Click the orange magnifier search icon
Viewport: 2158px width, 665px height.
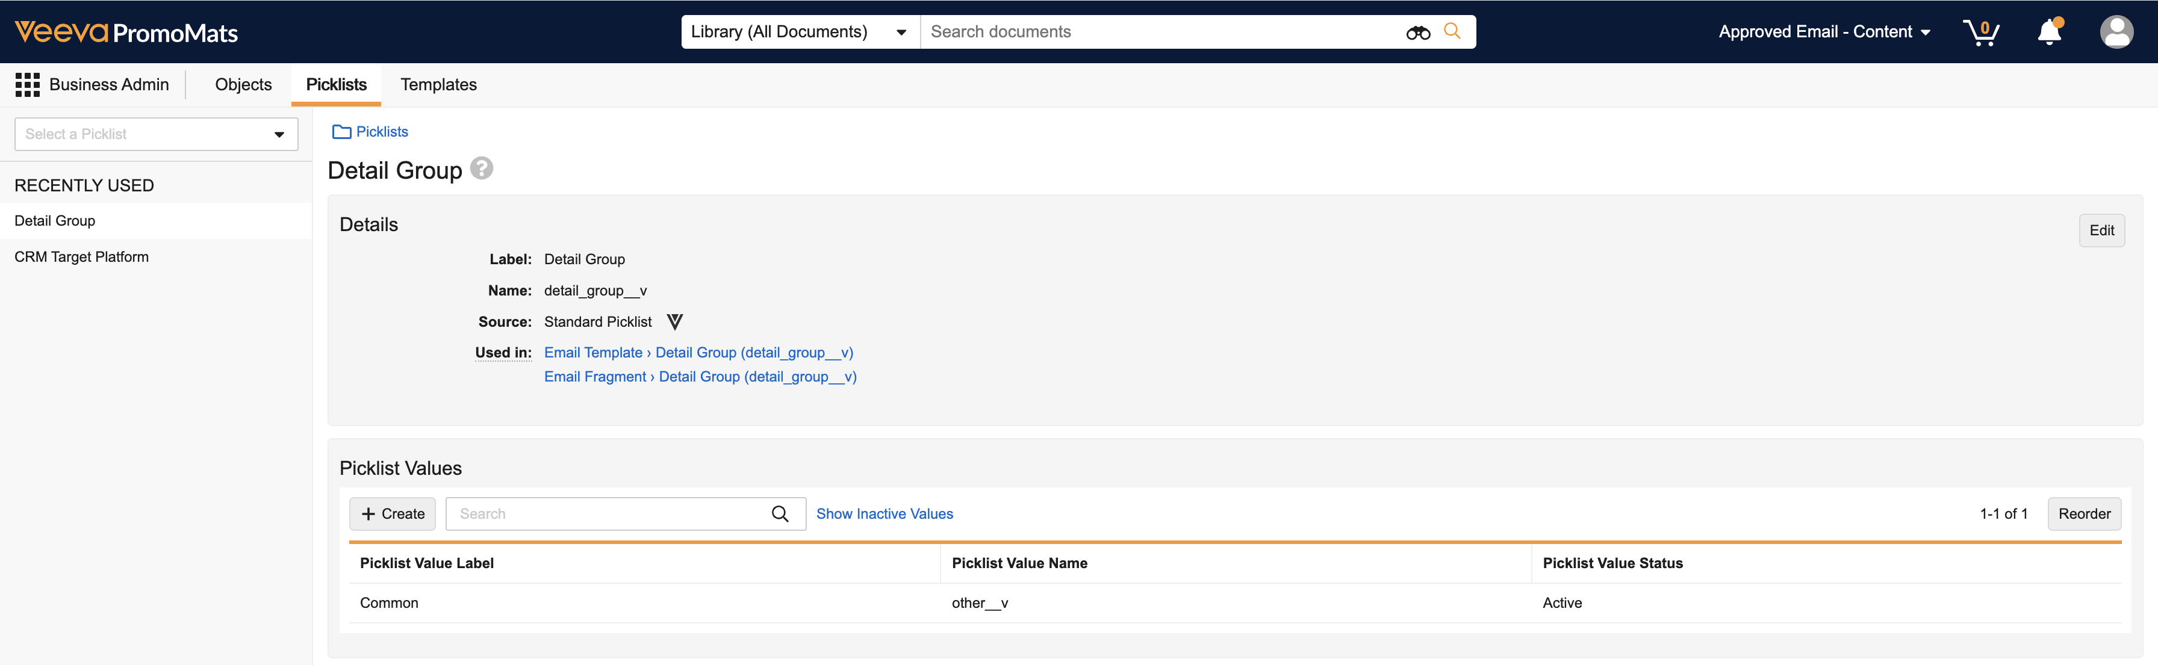[1452, 31]
